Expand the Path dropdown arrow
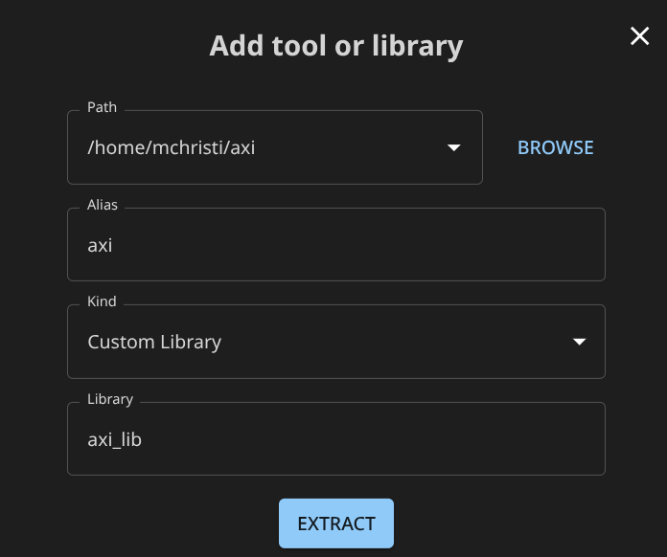Image resolution: width=667 pixels, height=557 pixels. (453, 148)
